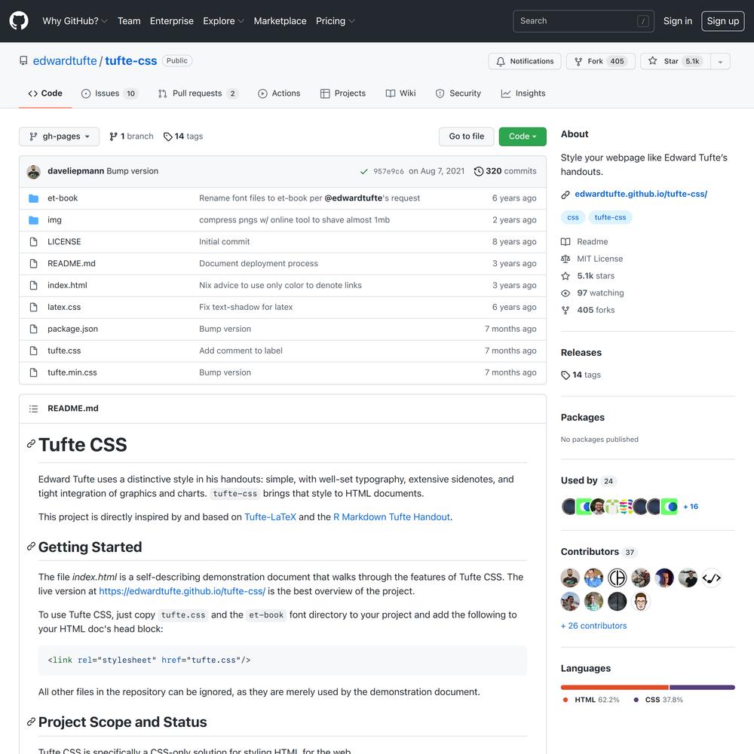Click the Sign in link
754x754 pixels.
678,21
